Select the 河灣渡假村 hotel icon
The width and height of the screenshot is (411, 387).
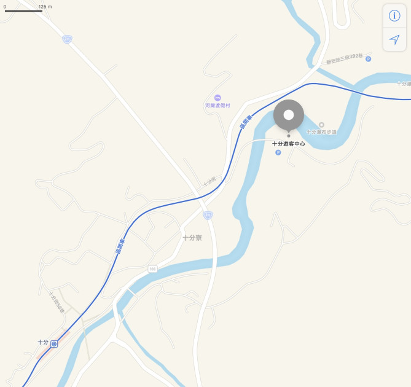click(217, 98)
